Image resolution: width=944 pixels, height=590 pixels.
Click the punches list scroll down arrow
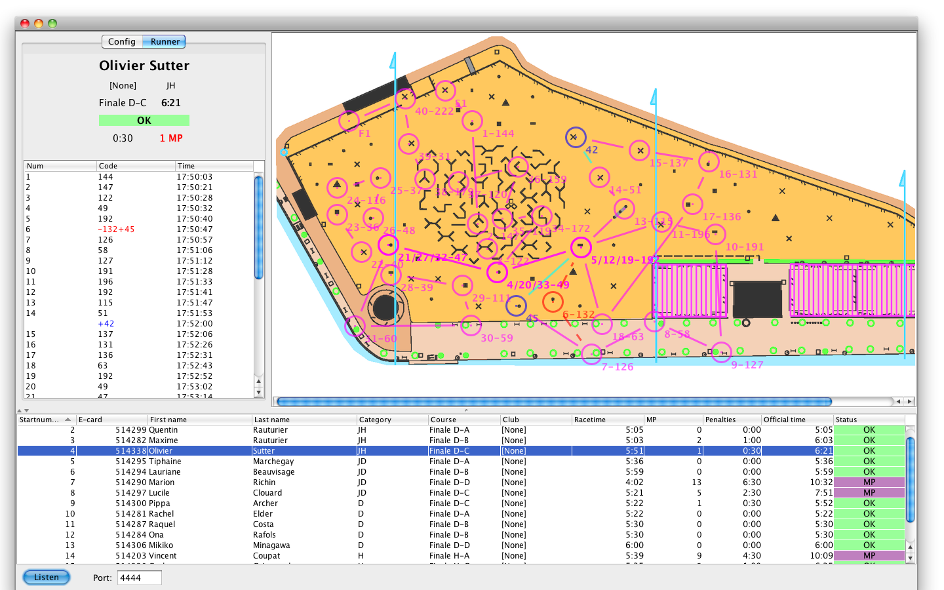pos(258,392)
